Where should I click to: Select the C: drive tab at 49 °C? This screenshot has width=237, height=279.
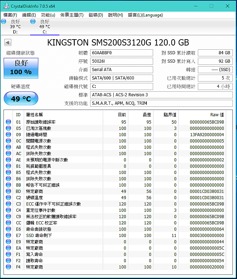tap(45, 27)
